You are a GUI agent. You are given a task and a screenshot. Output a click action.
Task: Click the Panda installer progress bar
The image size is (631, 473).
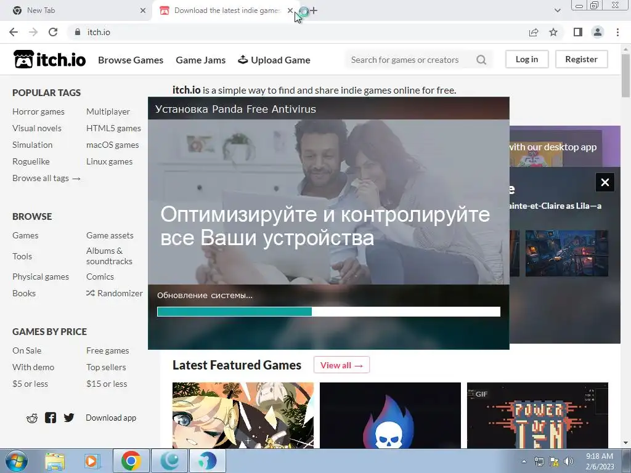click(329, 311)
